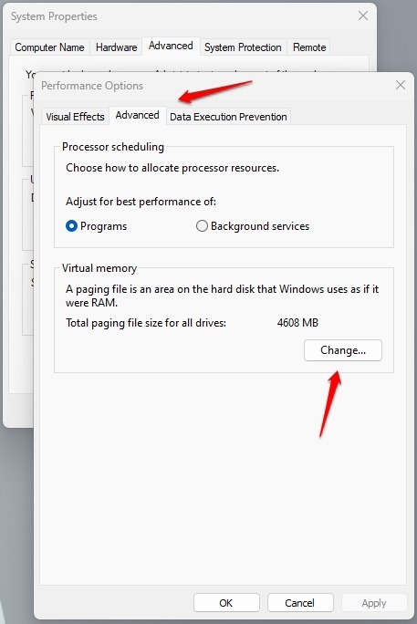Open the Remote tab
Screen dimensions: 417x624
coord(309,47)
